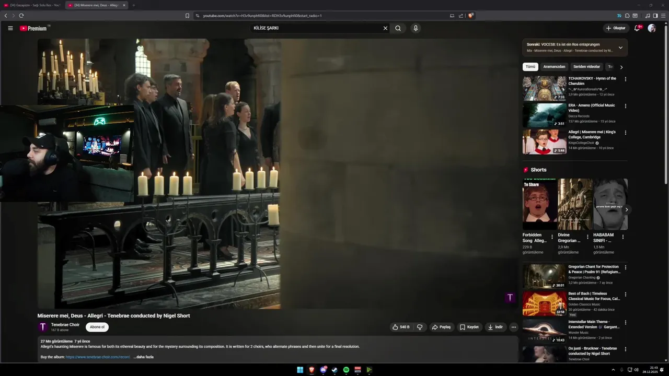Expand the description with ...daha fazla
Screen dimensions: 669x376
click(x=144, y=357)
